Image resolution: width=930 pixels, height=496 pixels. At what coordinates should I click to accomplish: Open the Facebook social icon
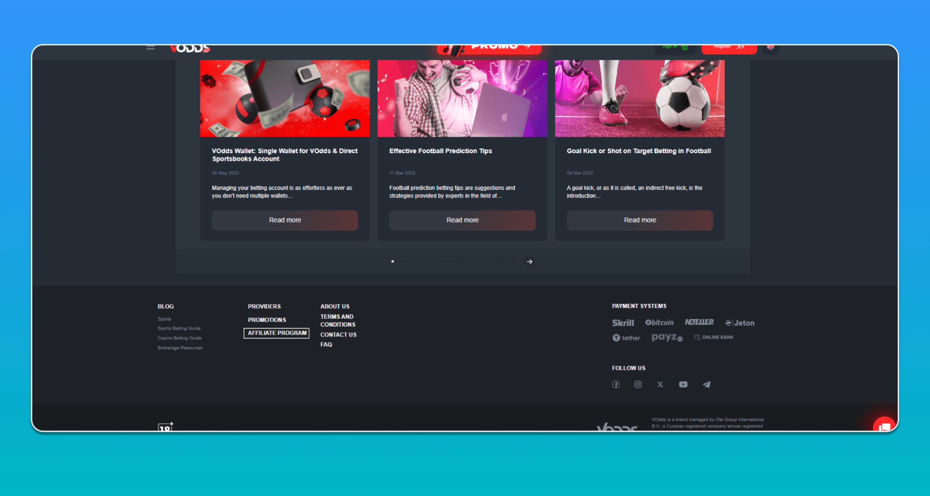[x=616, y=384]
